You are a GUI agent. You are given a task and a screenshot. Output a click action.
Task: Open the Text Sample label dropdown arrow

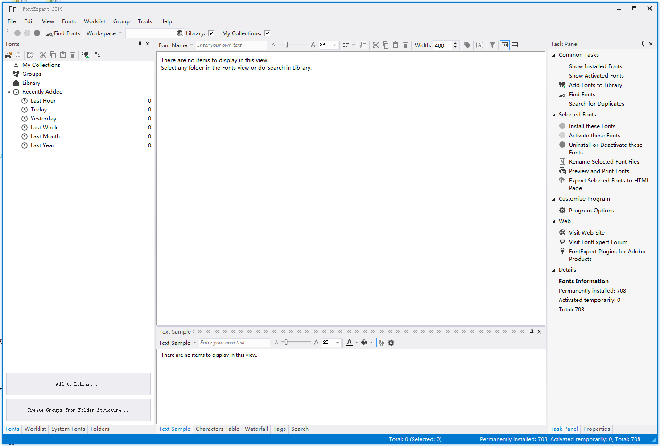pyautogui.click(x=195, y=343)
